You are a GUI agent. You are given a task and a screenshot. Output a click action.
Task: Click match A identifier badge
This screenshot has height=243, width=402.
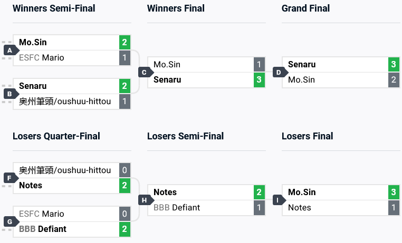pos(9,50)
